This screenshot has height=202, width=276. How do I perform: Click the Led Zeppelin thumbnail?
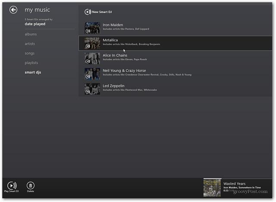(92, 89)
